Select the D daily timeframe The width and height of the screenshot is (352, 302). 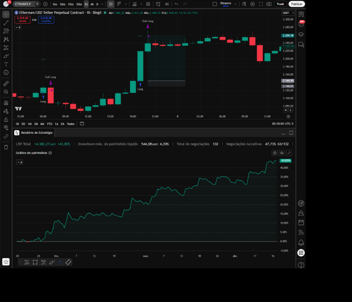click(97, 4)
